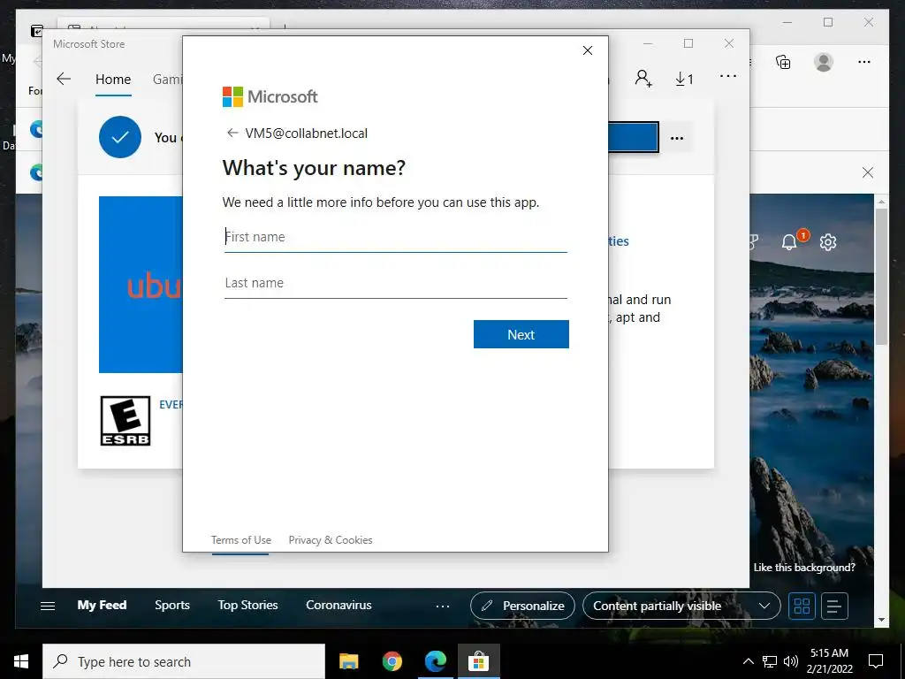
Task: Open Microsoft Edge from the taskbar
Action: tap(435, 661)
